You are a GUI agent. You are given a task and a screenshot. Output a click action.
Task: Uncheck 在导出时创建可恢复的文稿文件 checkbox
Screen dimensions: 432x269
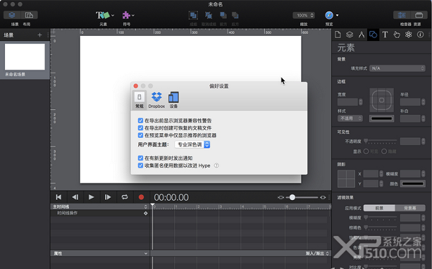140,128
